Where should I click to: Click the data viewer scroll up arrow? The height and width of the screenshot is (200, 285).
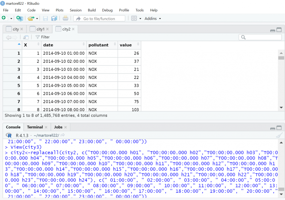[281, 53]
